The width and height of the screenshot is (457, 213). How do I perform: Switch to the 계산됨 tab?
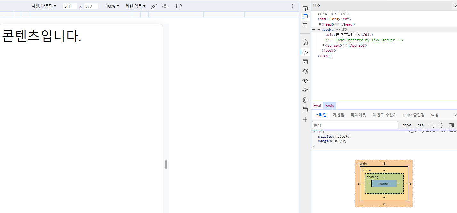[339, 115]
